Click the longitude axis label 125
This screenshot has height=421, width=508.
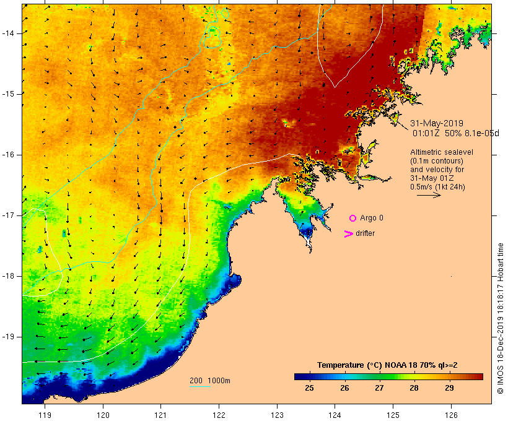(393, 415)
